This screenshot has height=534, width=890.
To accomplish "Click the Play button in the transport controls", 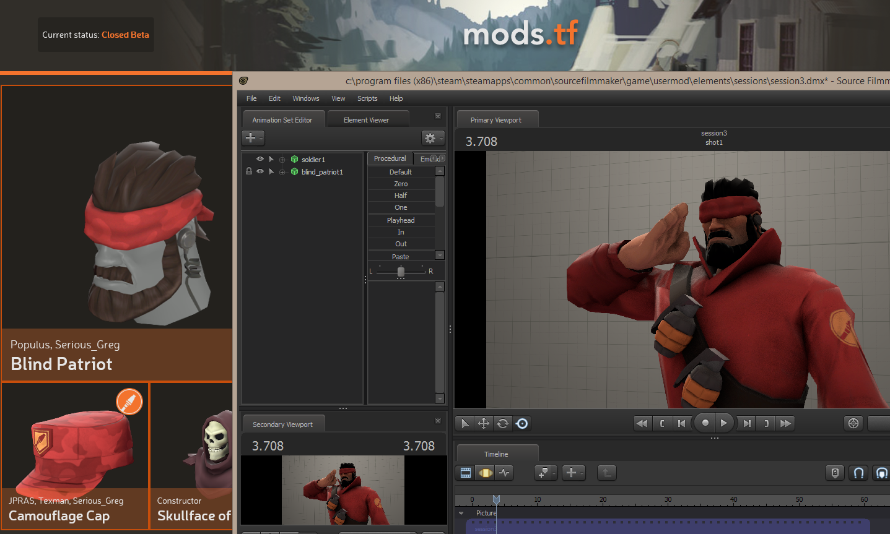I will tap(723, 423).
